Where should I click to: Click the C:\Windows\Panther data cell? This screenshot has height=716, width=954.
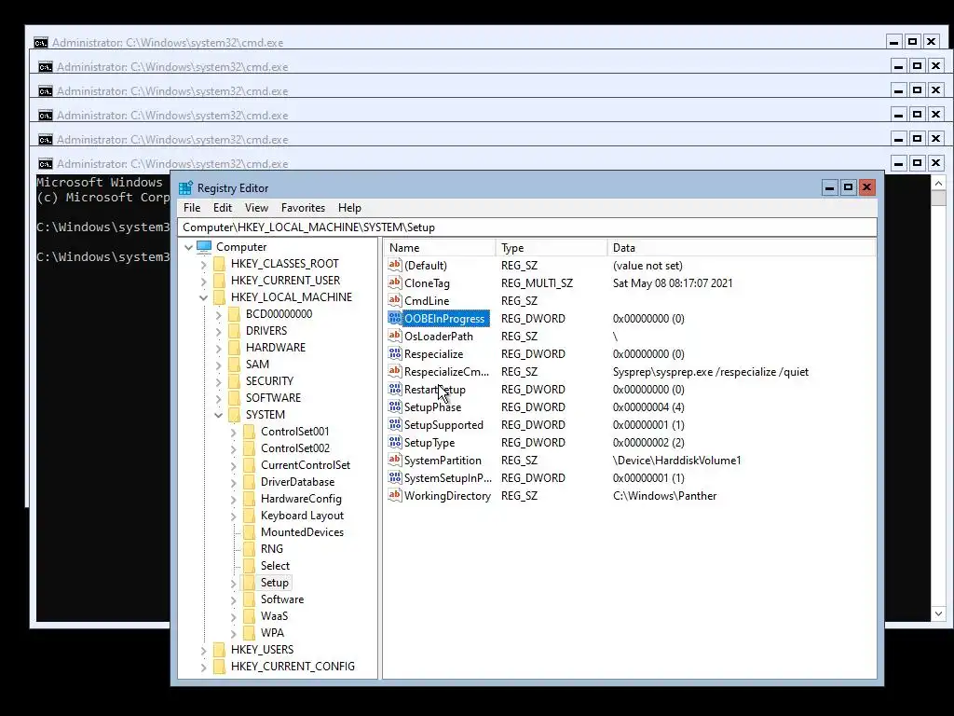pyautogui.click(x=664, y=495)
